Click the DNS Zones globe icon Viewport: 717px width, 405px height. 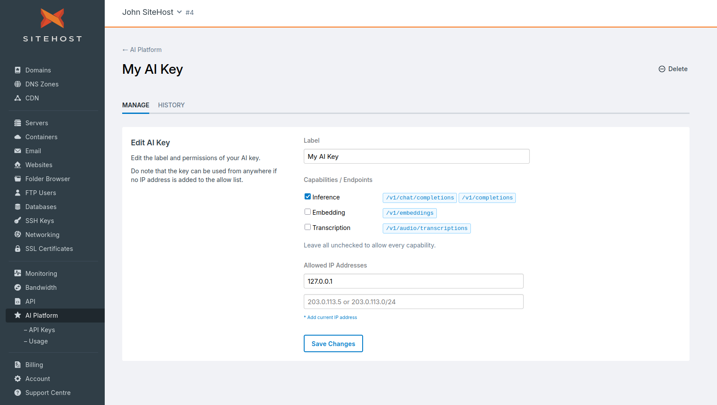pos(17,84)
